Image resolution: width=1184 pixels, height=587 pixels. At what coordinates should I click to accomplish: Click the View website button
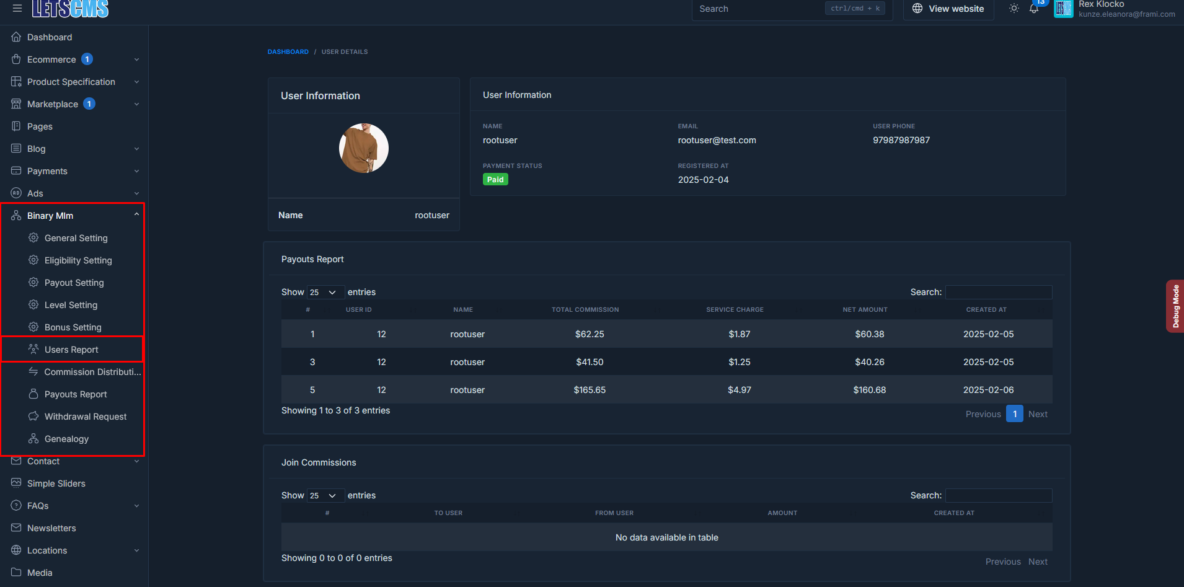pyautogui.click(x=948, y=9)
